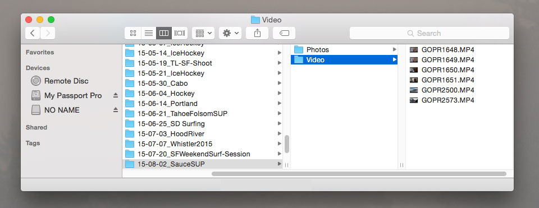Click the Favorites sidebar heading

coord(40,52)
